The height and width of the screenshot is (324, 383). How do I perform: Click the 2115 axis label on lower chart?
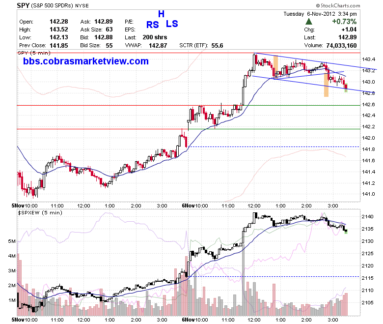pos(368,278)
